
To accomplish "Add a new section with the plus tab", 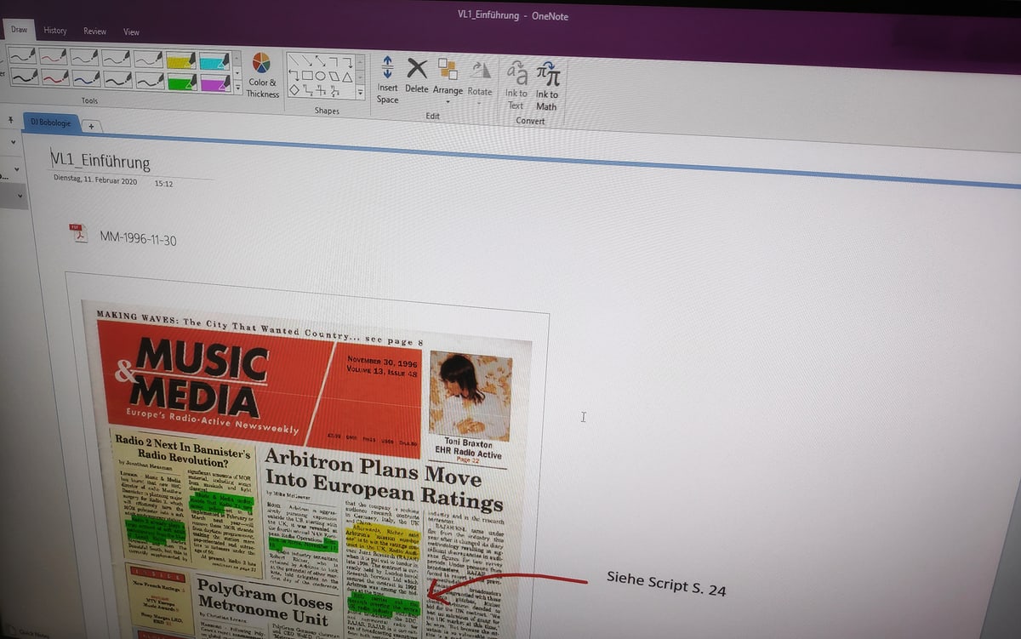I will 92,126.
